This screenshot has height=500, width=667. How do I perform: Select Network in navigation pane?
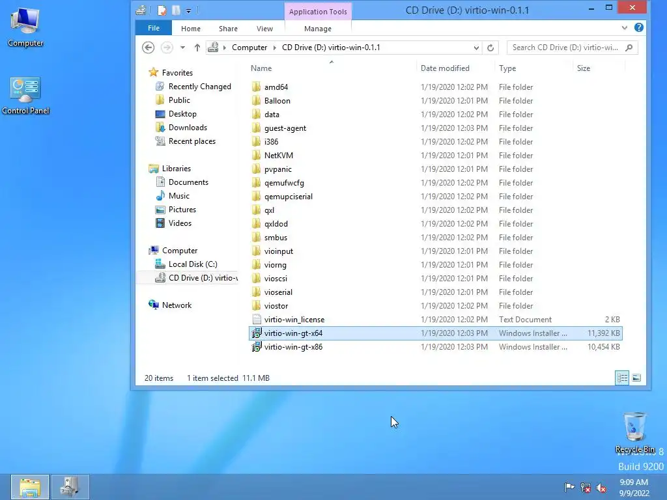coord(177,305)
